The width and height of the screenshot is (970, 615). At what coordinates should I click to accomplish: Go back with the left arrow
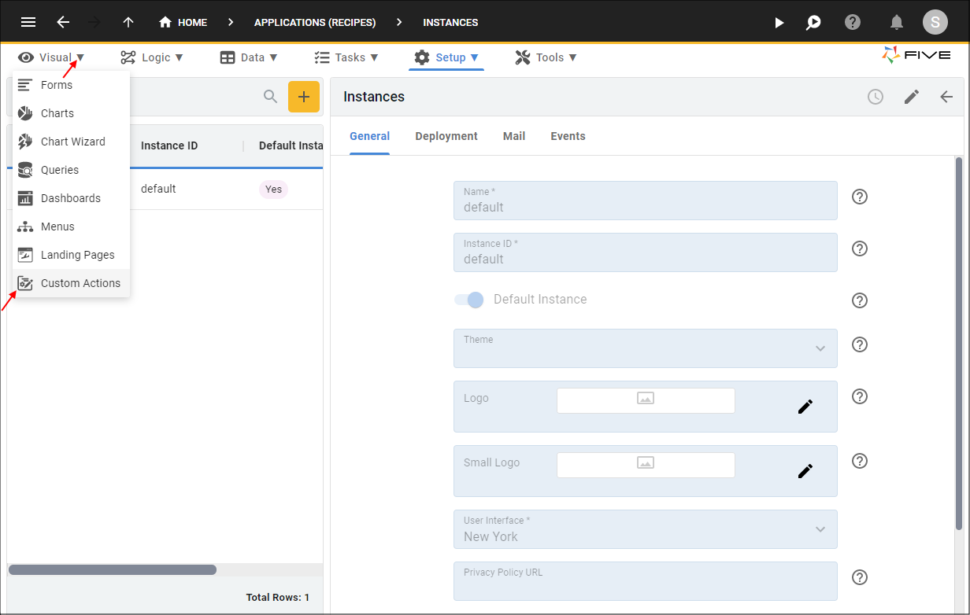(x=63, y=22)
